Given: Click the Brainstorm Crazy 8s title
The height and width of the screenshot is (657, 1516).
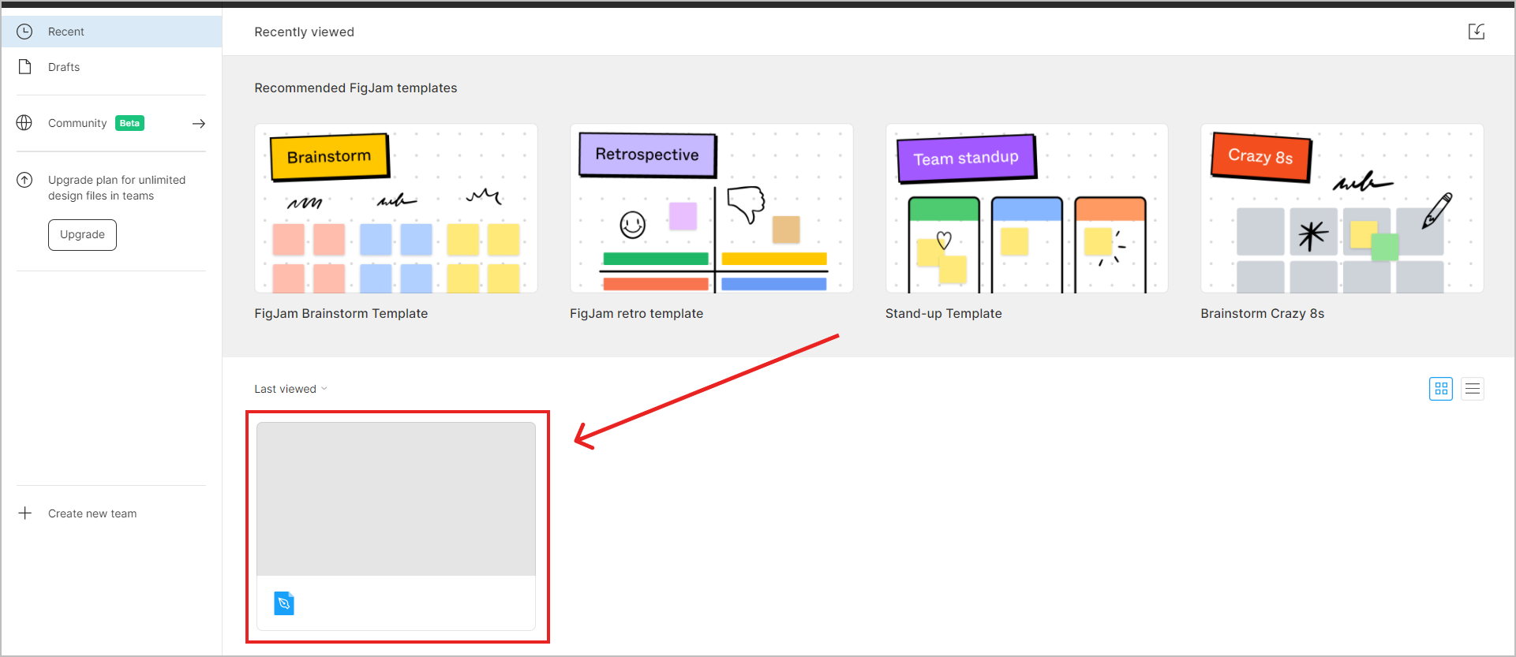Looking at the screenshot, I should tap(1263, 313).
